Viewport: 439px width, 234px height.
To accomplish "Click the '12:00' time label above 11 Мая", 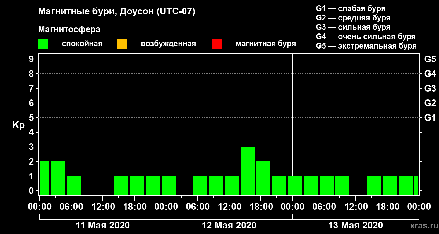I will (x=103, y=207).
